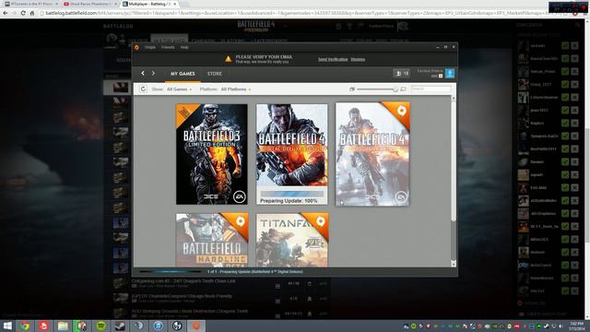Dismiss the verify email notice
590x332 pixels.
(x=358, y=59)
